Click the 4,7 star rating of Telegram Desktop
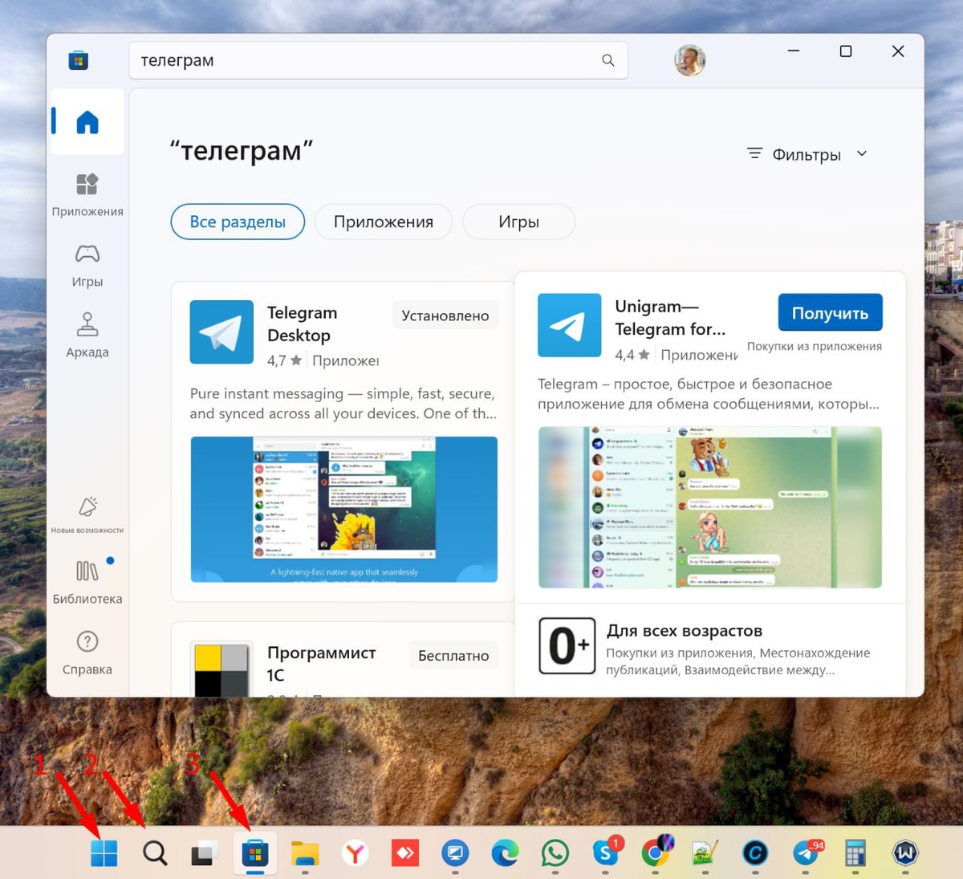 (284, 360)
